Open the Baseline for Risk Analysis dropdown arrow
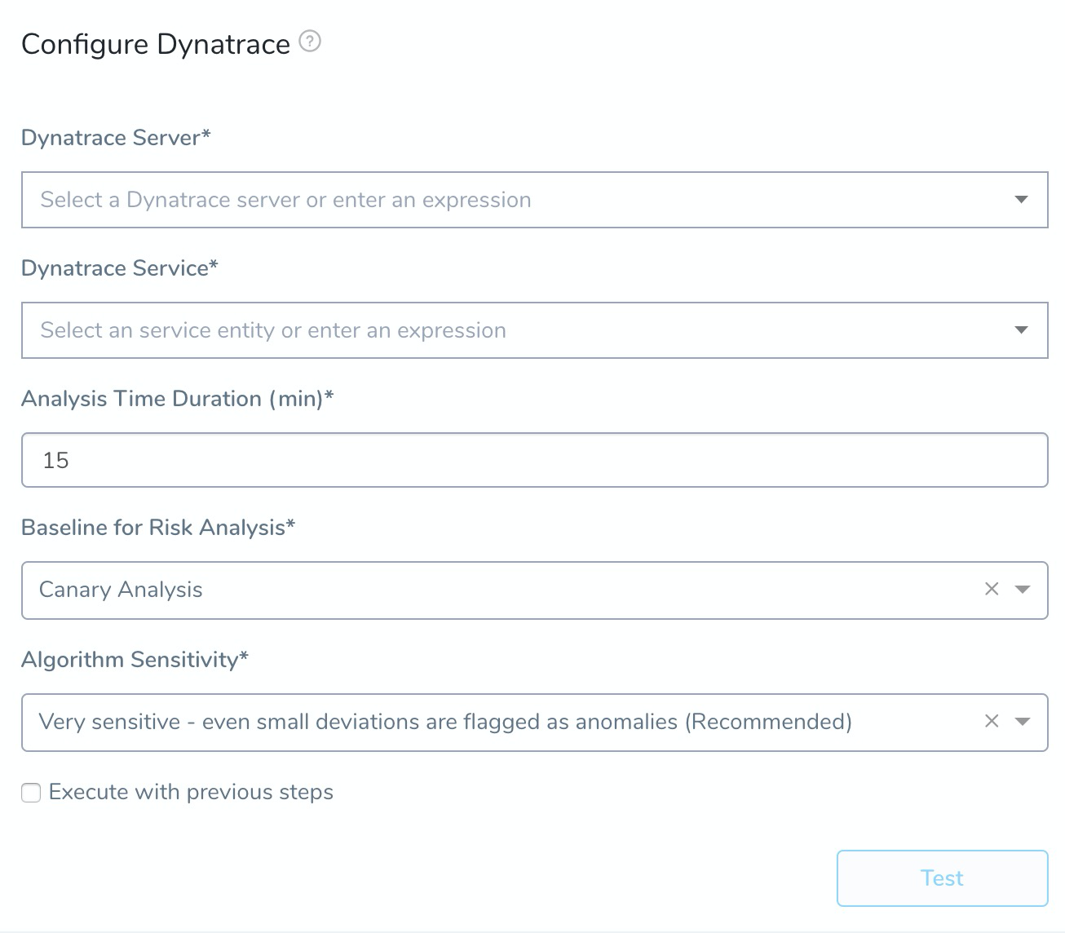Viewport: 1065px width, 933px height. tap(1023, 590)
